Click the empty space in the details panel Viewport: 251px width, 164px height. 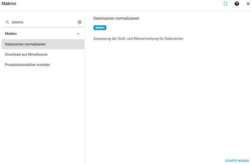click(169, 101)
